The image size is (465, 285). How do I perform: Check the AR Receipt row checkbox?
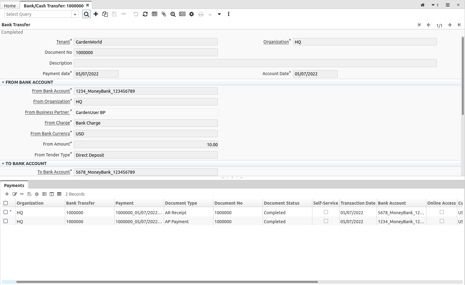[5, 212]
